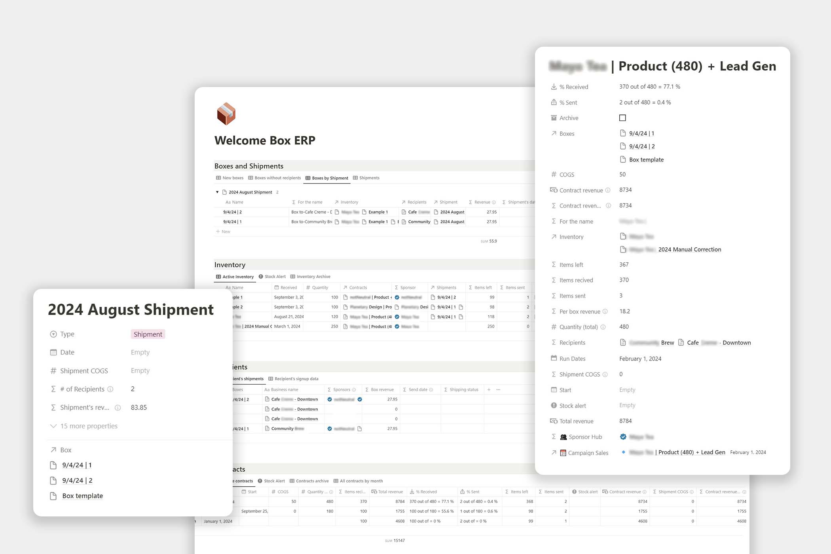Click + New to add a box row
Viewport: 831px width, 554px height.
click(223, 231)
